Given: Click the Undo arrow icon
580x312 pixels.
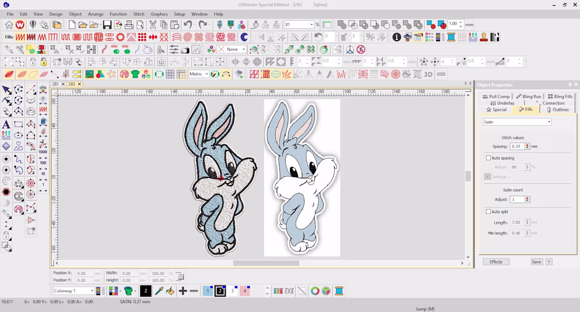Looking at the screenshot, I should (188, 25).
